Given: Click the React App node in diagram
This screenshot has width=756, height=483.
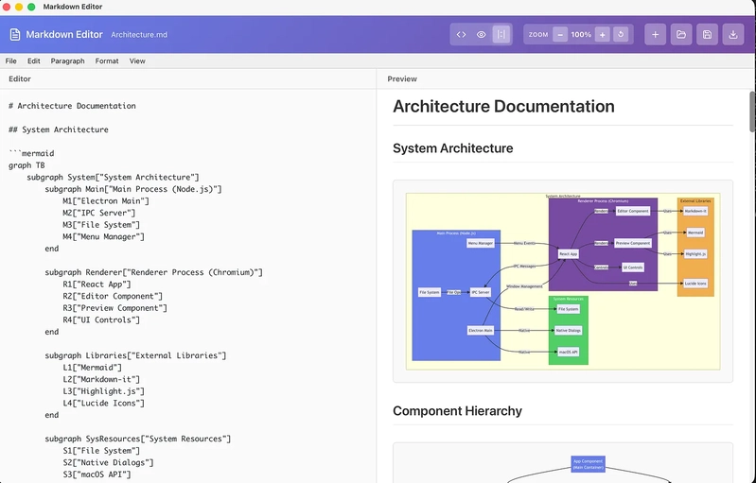Looking at the screenshot, I should click(568, 253).
